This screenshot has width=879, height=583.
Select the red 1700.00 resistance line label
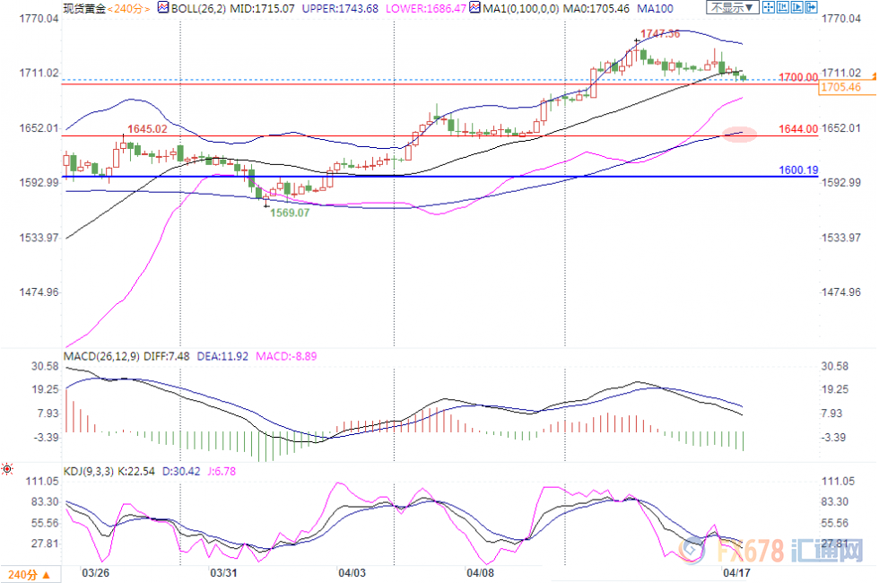pos(797,78)
